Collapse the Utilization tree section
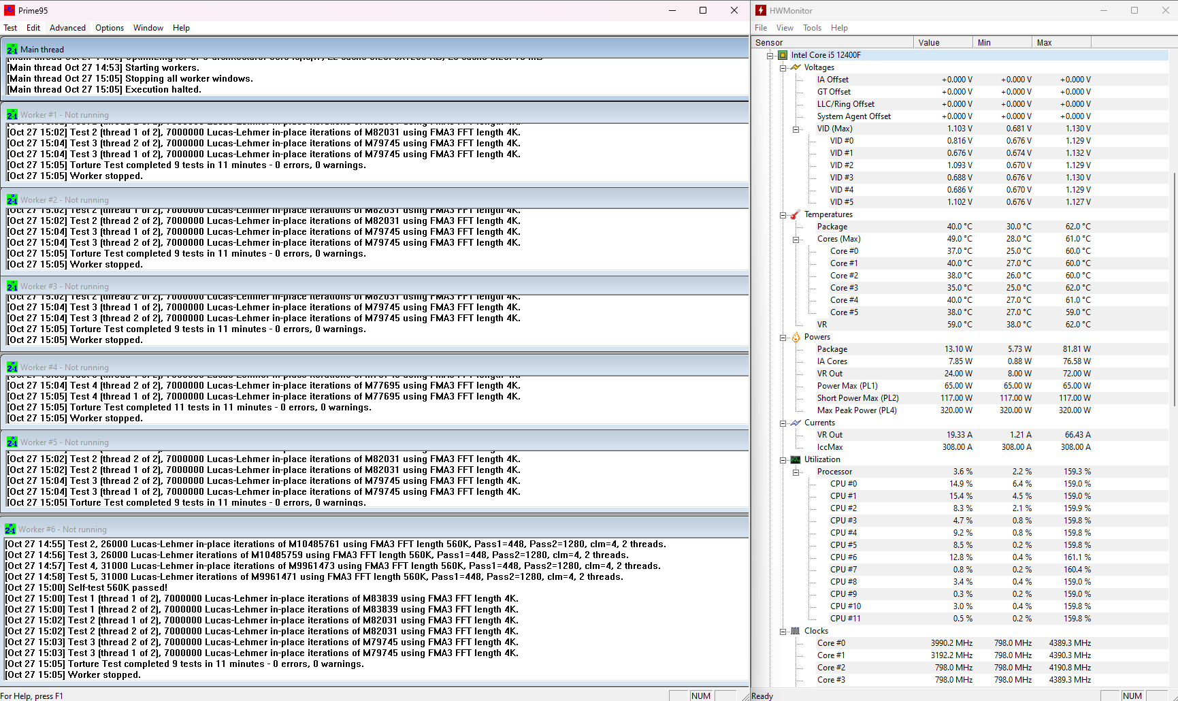Screen dimensions: 1178x701 tap(783, 460)
